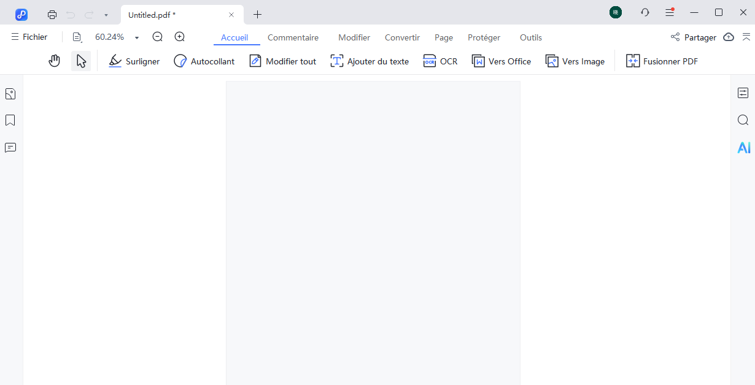Activate the OCR tool

(x=440, y=61)
